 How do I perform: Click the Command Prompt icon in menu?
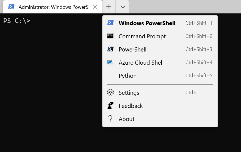[x=110, y=36]
